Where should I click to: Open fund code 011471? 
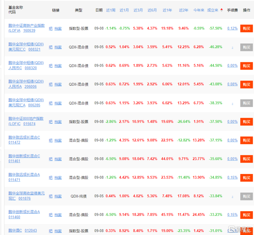point(14,180)
